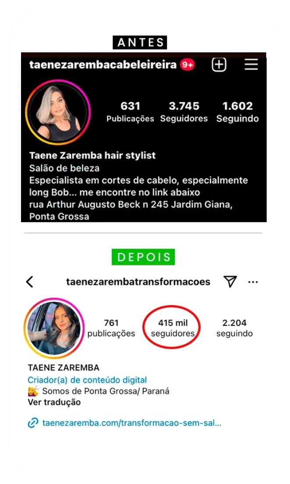Viewport: 290px width, 484px height.
Task: Click Criador(a) de conteúdo digital category
Action: [87, 380]
